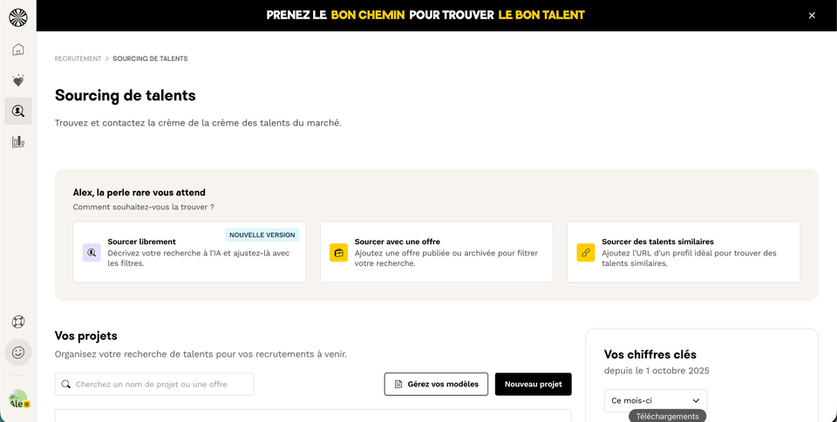Close the top promotional banner
837x422 pixels.
pyautogui.click(x=812, y=16)
